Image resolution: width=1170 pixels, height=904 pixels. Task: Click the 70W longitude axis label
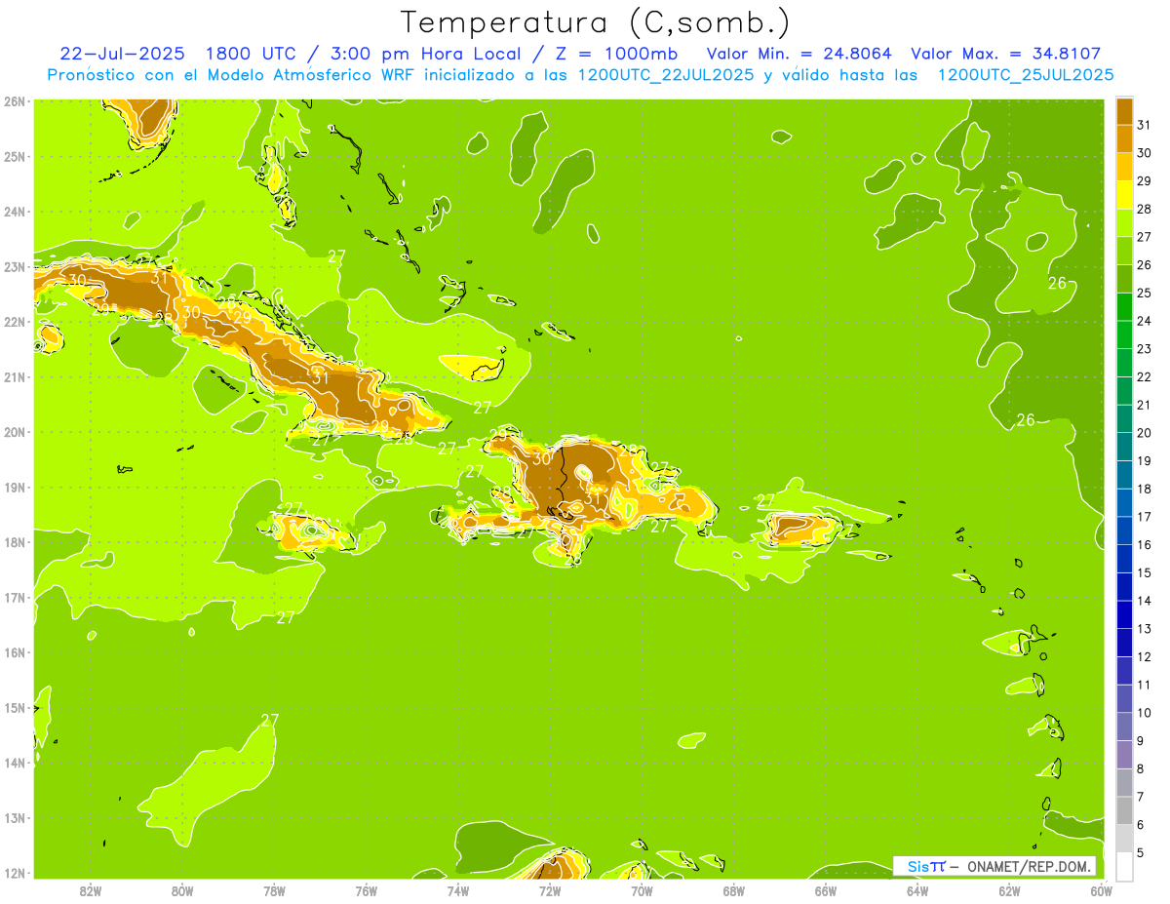(x=642, y=890)
